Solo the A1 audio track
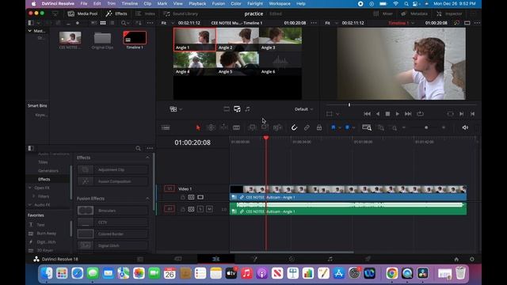Screen dimensions: 507x285 pos(200,209)
